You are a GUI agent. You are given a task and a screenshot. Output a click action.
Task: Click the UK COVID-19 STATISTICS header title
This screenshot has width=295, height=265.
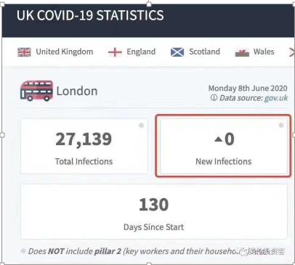(90, 15)
